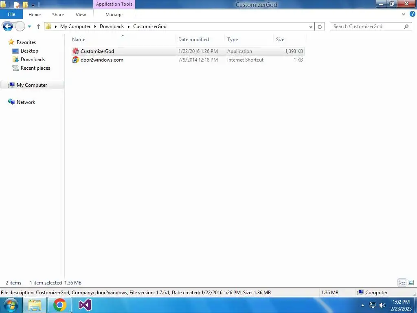Click the date 1/22/2016 1:26 PM cell
417x313 pixels.
click(198, 51)
